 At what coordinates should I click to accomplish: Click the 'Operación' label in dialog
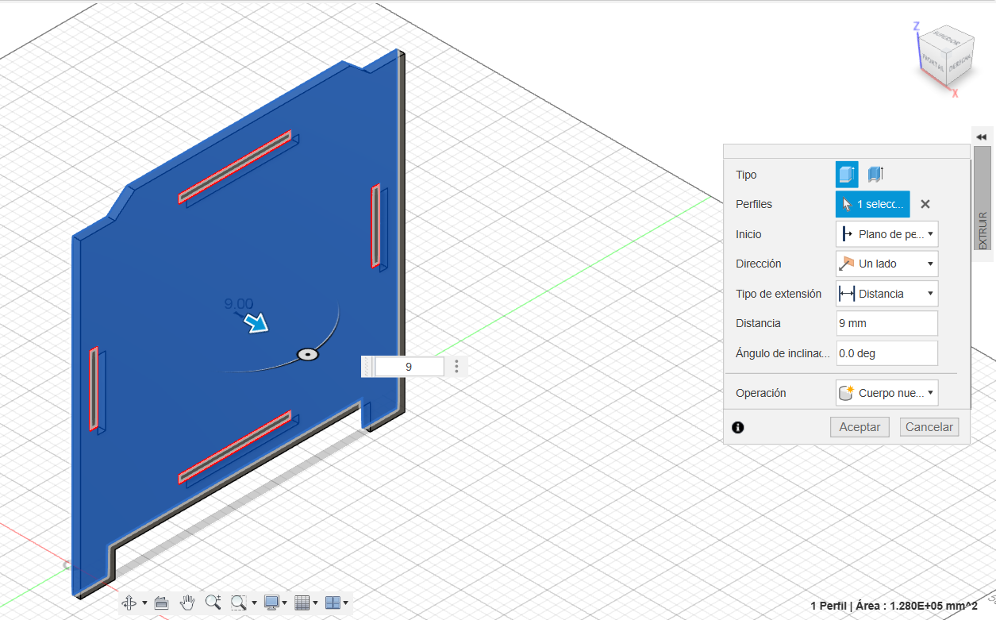(x=761, y=393)
